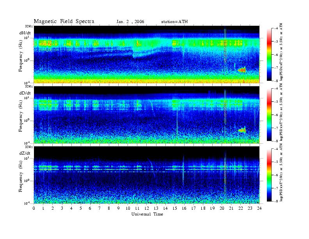The height and width of the screenshot is (239, 309).
Task: Click the '20' tick on the time axis
Action: click(222, 208)
